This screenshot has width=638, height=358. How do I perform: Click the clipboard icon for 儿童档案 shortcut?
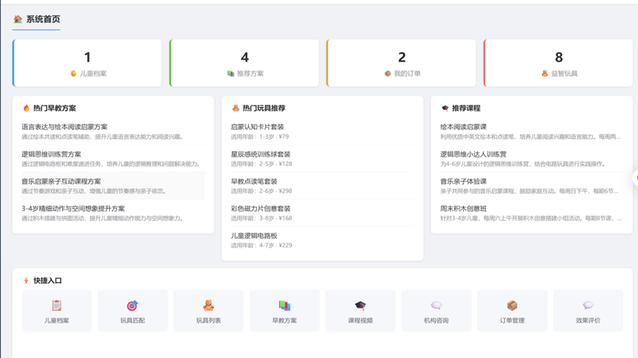tap(57, 306)
